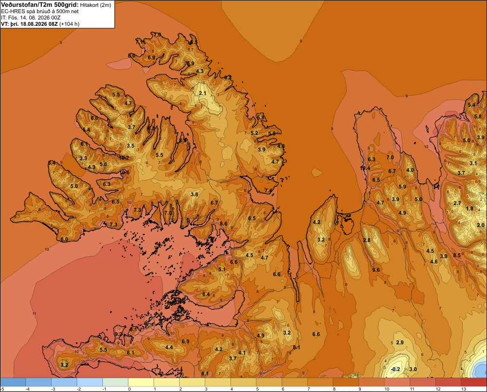Click the '2.9' temperature value
Viewport: 487px width, 392px height.
pos(400,342)
